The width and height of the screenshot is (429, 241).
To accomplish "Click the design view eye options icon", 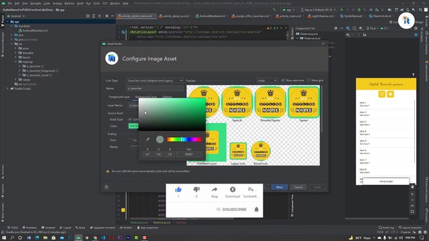I will click(x=348, y=35).
